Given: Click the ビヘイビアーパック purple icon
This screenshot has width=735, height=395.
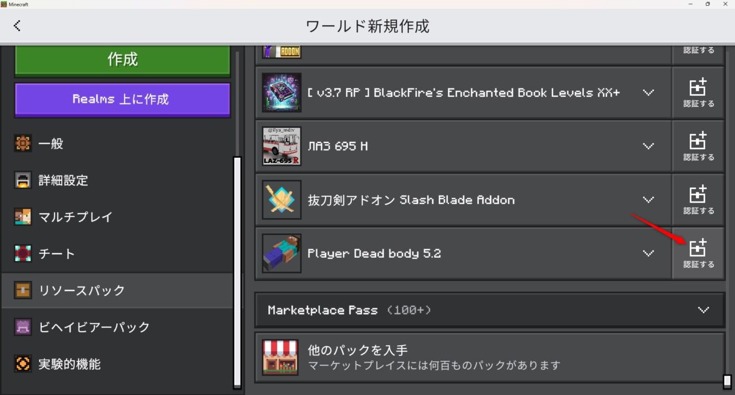Looking at the screenshot, I should (x=23, y=327).
